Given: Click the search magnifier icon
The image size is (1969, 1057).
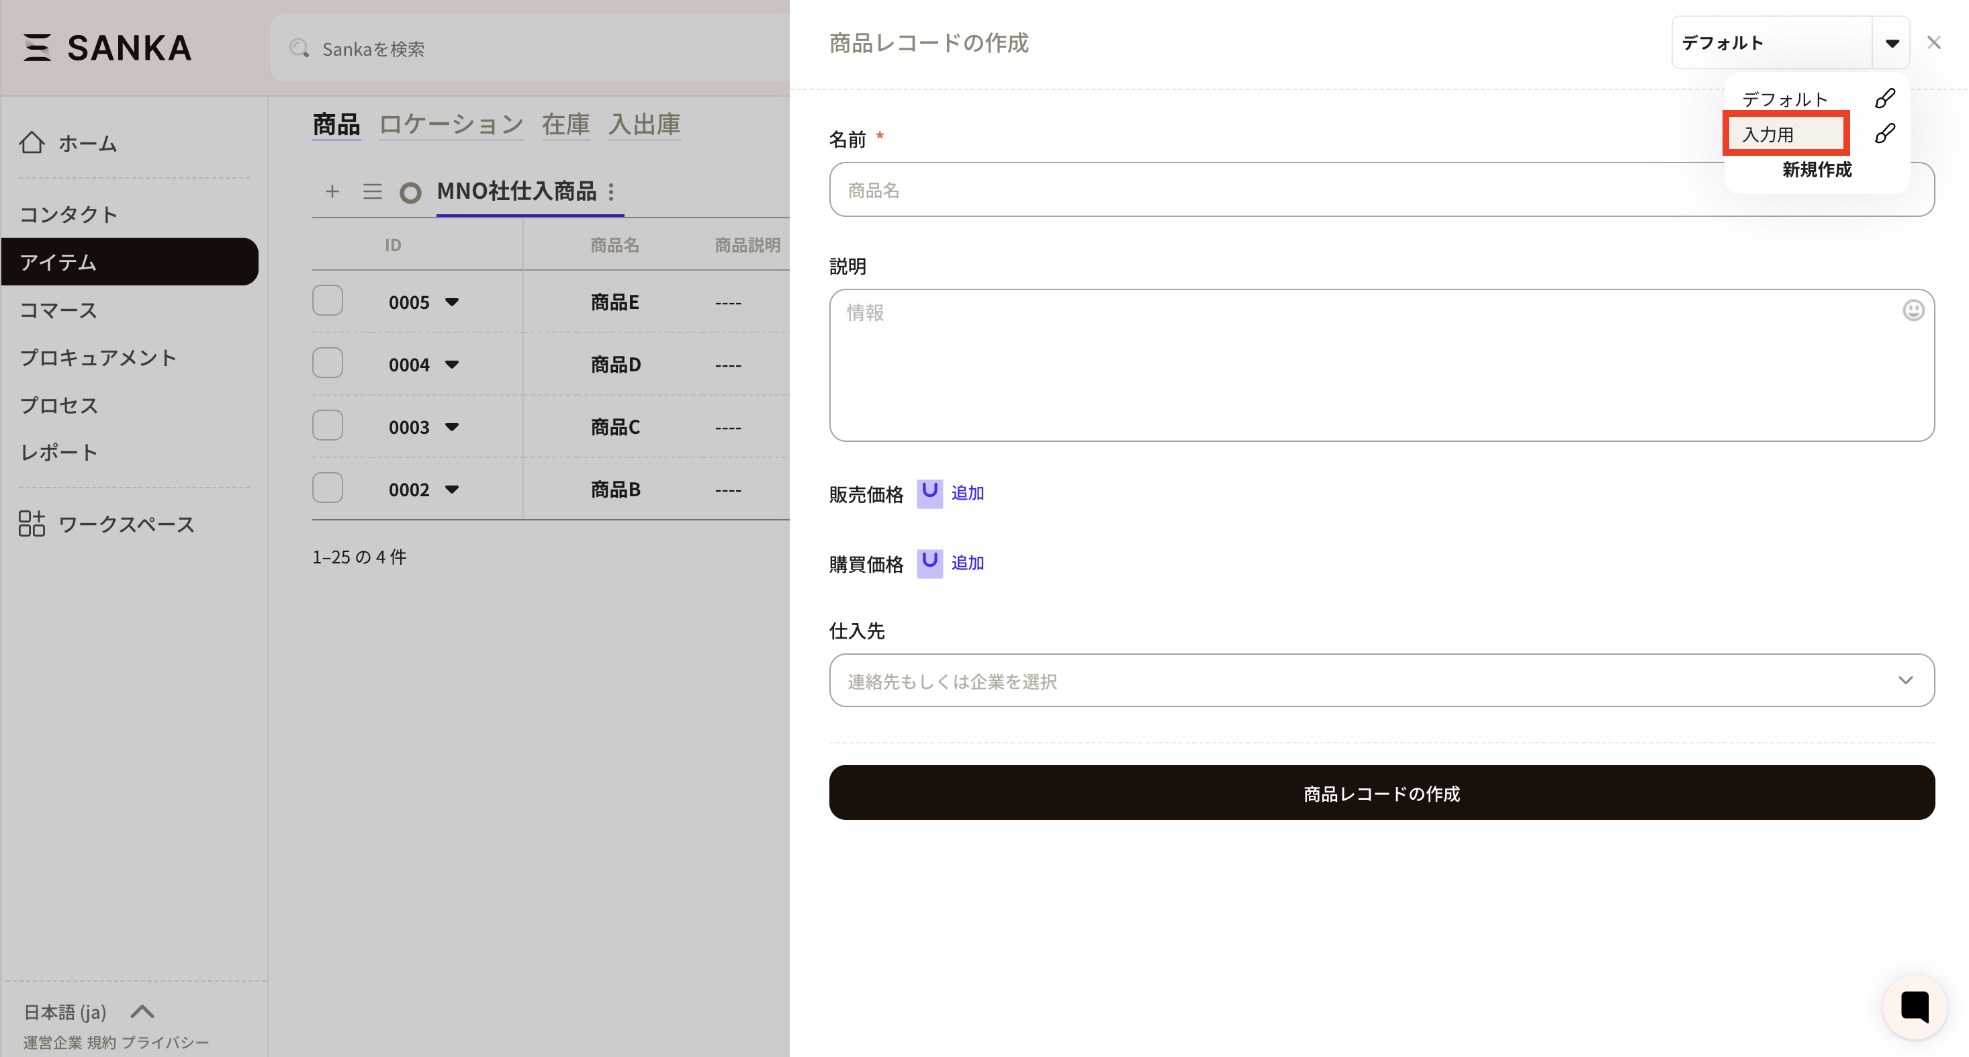Looking at the screenshot, I should [299, 48].
